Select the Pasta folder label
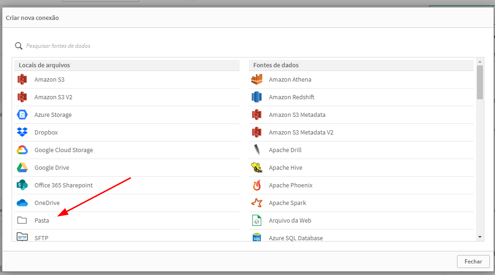The height and width of the screenshot is (275, 495). (42, 221)
